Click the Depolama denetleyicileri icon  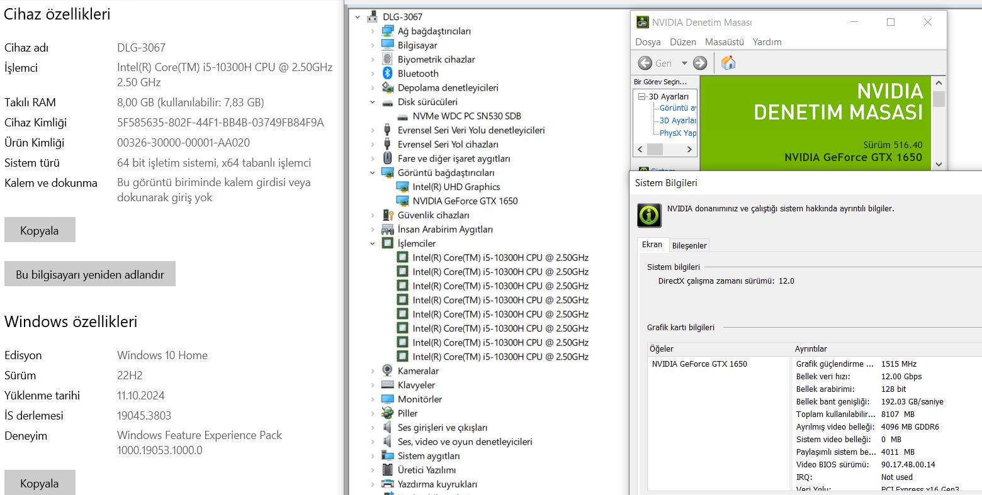[x=387, y=87]
